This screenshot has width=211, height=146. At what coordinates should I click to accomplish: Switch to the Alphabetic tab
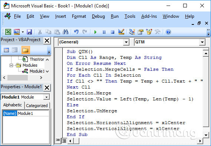pos(12,105)
